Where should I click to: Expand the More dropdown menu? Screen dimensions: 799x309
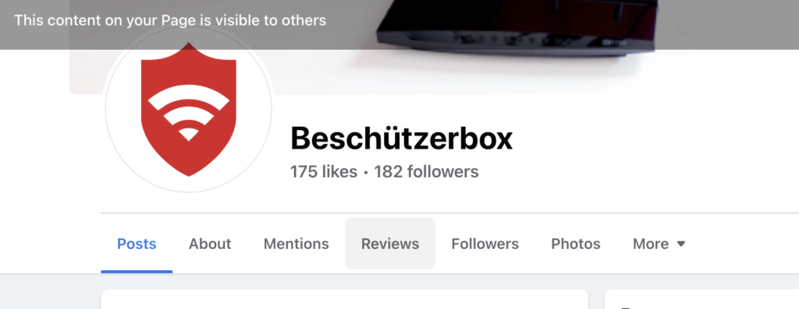(659, 244)
